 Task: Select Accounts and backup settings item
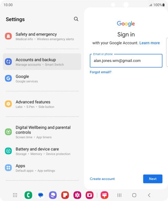tap(42, 62)
